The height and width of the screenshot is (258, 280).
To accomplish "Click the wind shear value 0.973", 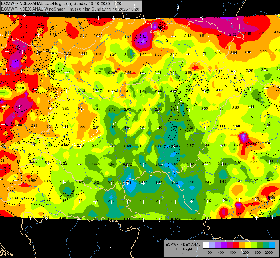I will (98, 36).
